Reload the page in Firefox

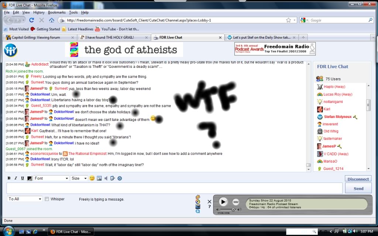click(x=32, y=20)
